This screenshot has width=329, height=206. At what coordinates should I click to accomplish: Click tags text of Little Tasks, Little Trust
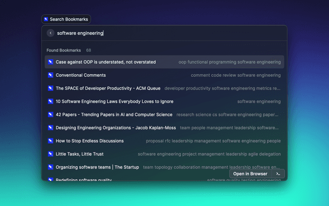pos(209,154)
